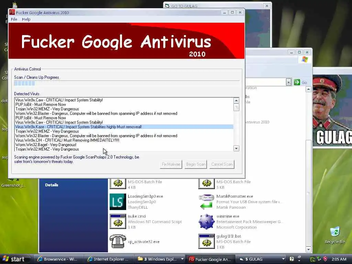Click the red shield security tray icon

[x=325, y=259]
